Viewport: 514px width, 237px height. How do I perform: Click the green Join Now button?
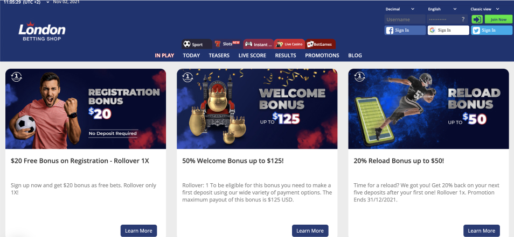pos(498,19)
